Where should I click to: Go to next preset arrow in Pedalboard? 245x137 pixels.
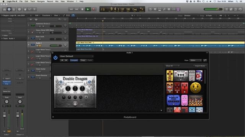[x=66, y=60]
